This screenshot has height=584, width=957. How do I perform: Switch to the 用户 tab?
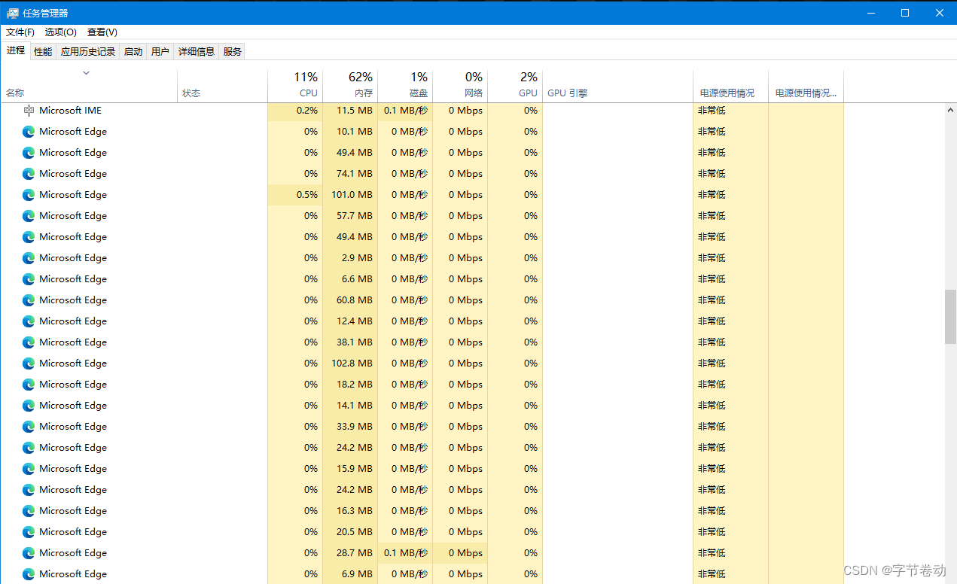160,51
